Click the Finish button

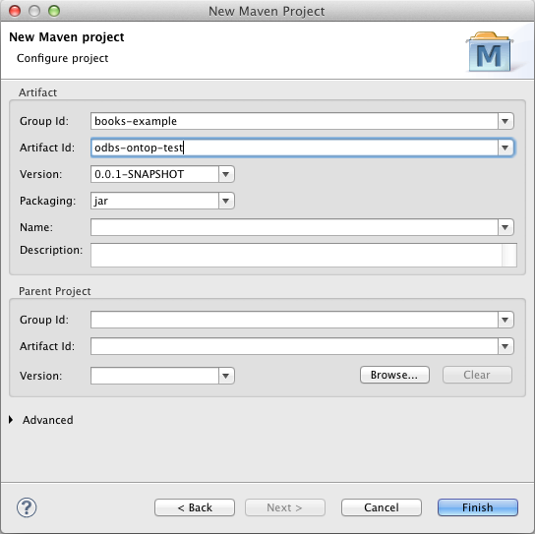478,507
